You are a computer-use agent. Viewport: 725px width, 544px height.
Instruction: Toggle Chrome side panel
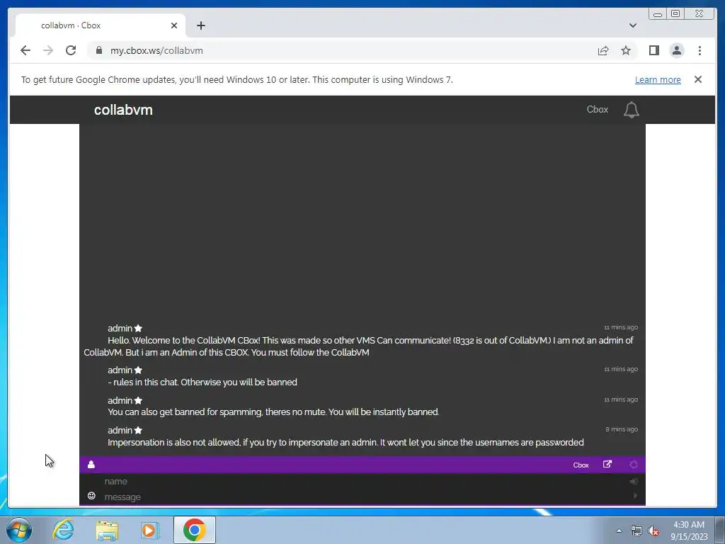[653, 50]
